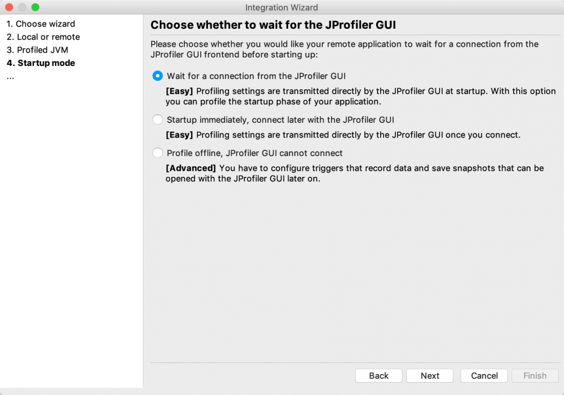Open step 2, Local or remote
Image resolution: width=564 pixels, height=395 pixels.
coord(44,37)
